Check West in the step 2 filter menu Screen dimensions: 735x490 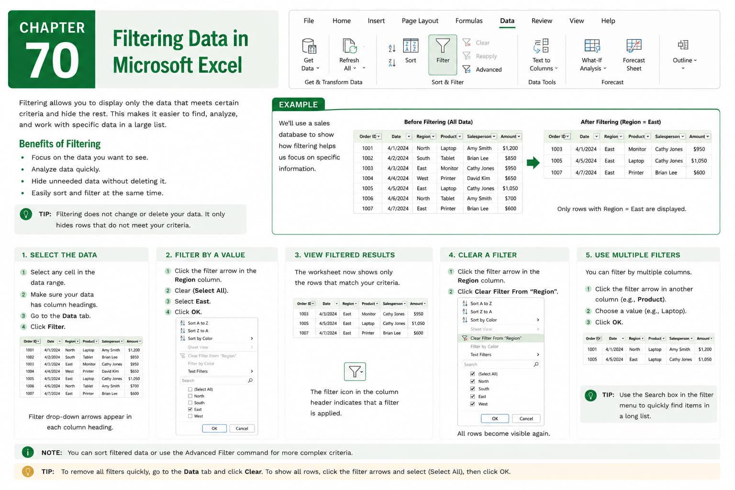(x=190, y=416)
